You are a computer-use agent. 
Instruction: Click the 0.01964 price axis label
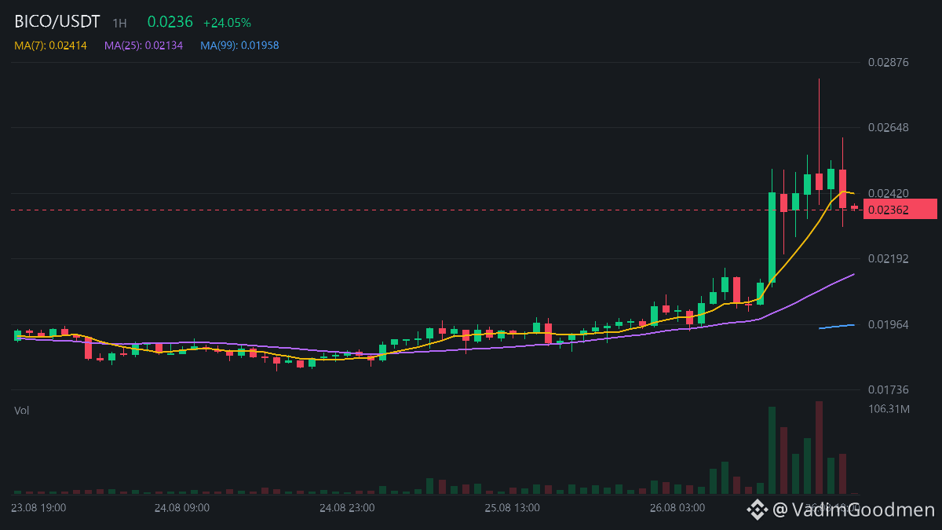[x=889, y=324]
